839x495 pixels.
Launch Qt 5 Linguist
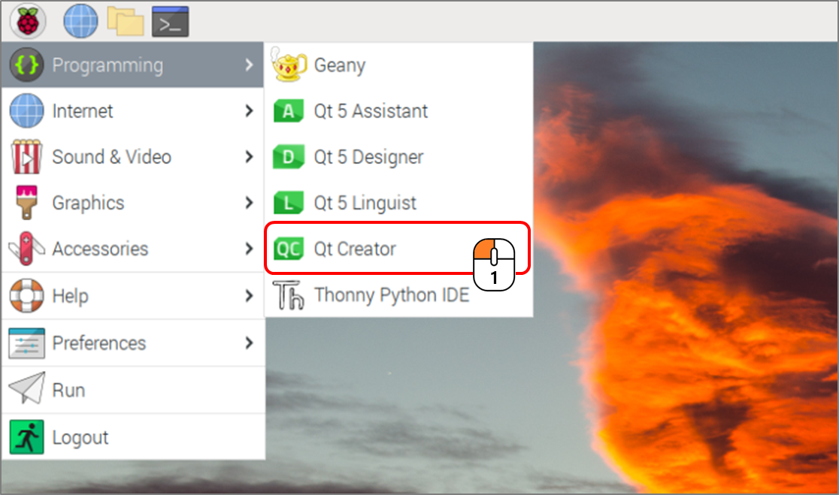point(398,203)
